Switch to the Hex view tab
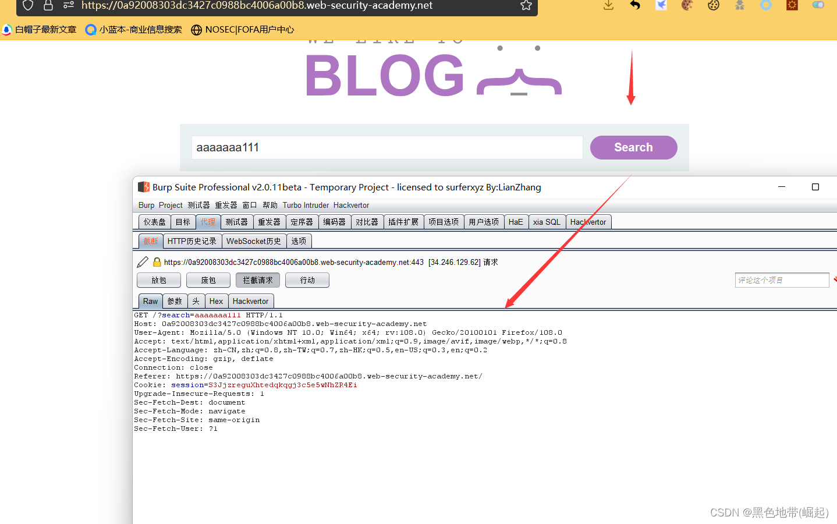The width and height of the screenshot is (837, 524). pyautogui.click(x=216, y=301)
